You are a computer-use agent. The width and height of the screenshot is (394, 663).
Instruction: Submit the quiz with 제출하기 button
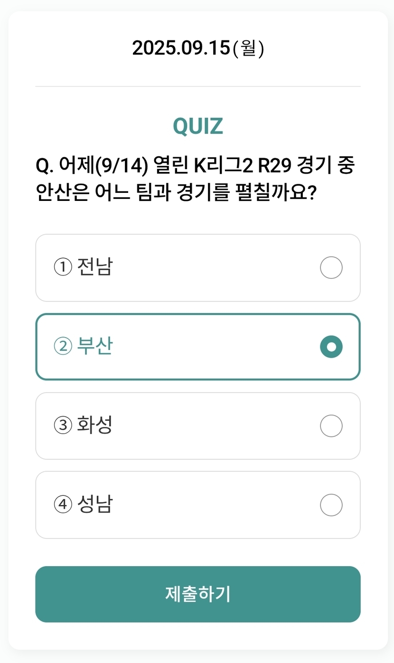click(197, 594)
